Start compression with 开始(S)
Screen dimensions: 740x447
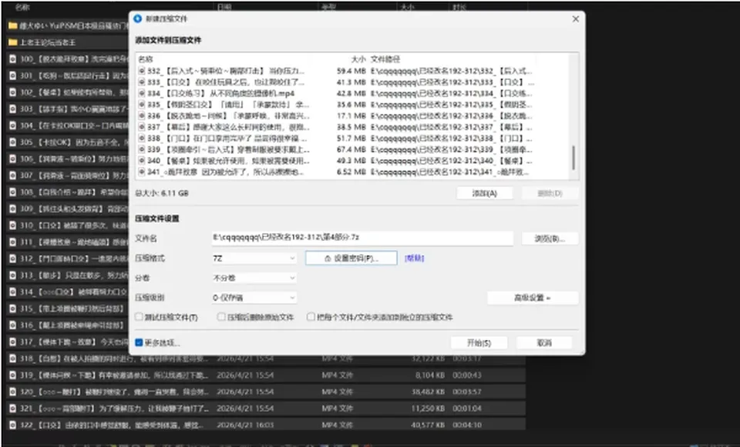(x=479, y=343)
